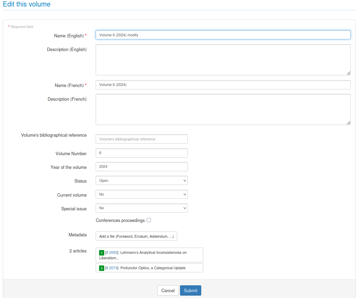Enable the Conferences proceedings checkbox
The height and width of the screenshot is (298, 361).
[x=149, y=220]
